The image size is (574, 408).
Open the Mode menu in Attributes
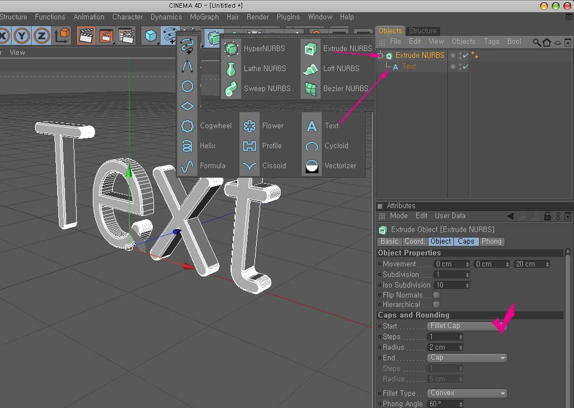tap(398, 216)
